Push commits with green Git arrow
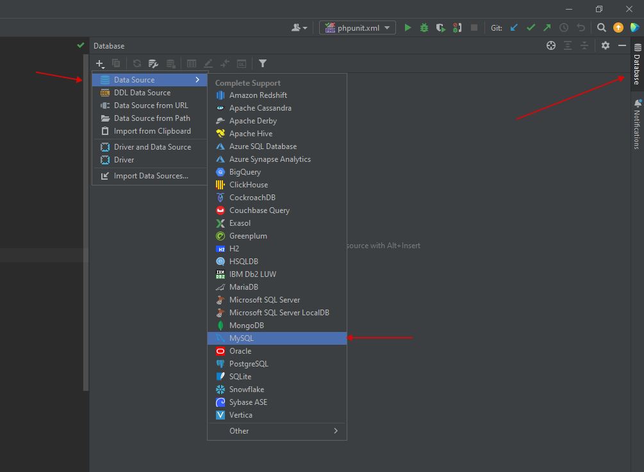 point(547,28)
